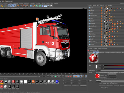Open the floor environment objects icon
Image resolution: width=124 pixels, height=93 pixels.
(x=45, y=6)
